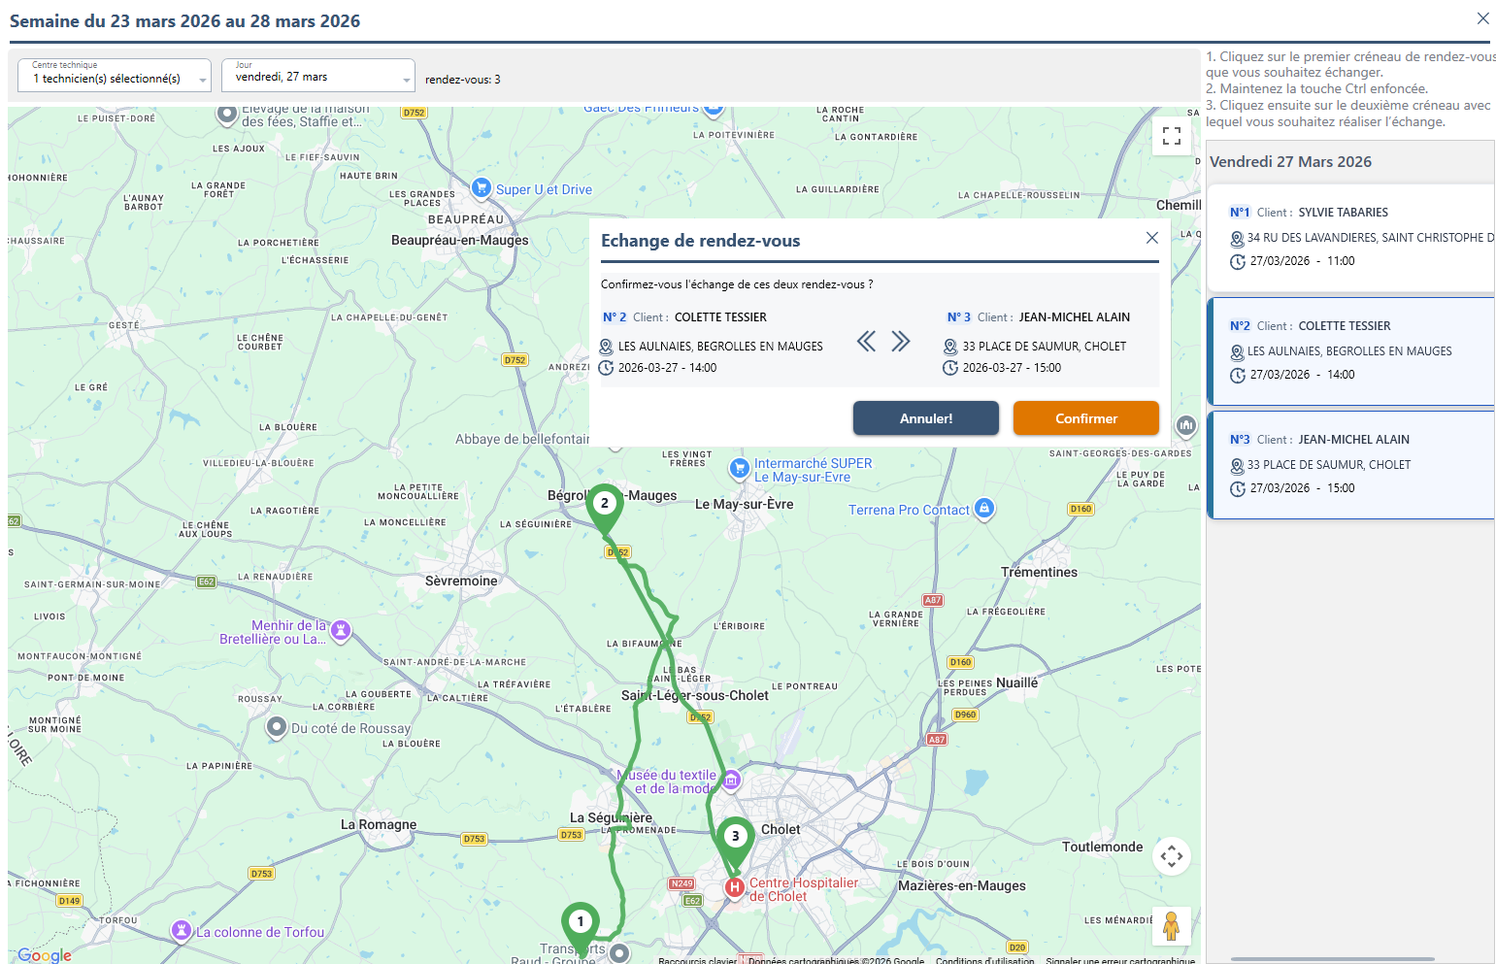Click the Mazières-en-Mauges map label

point(962,885)
